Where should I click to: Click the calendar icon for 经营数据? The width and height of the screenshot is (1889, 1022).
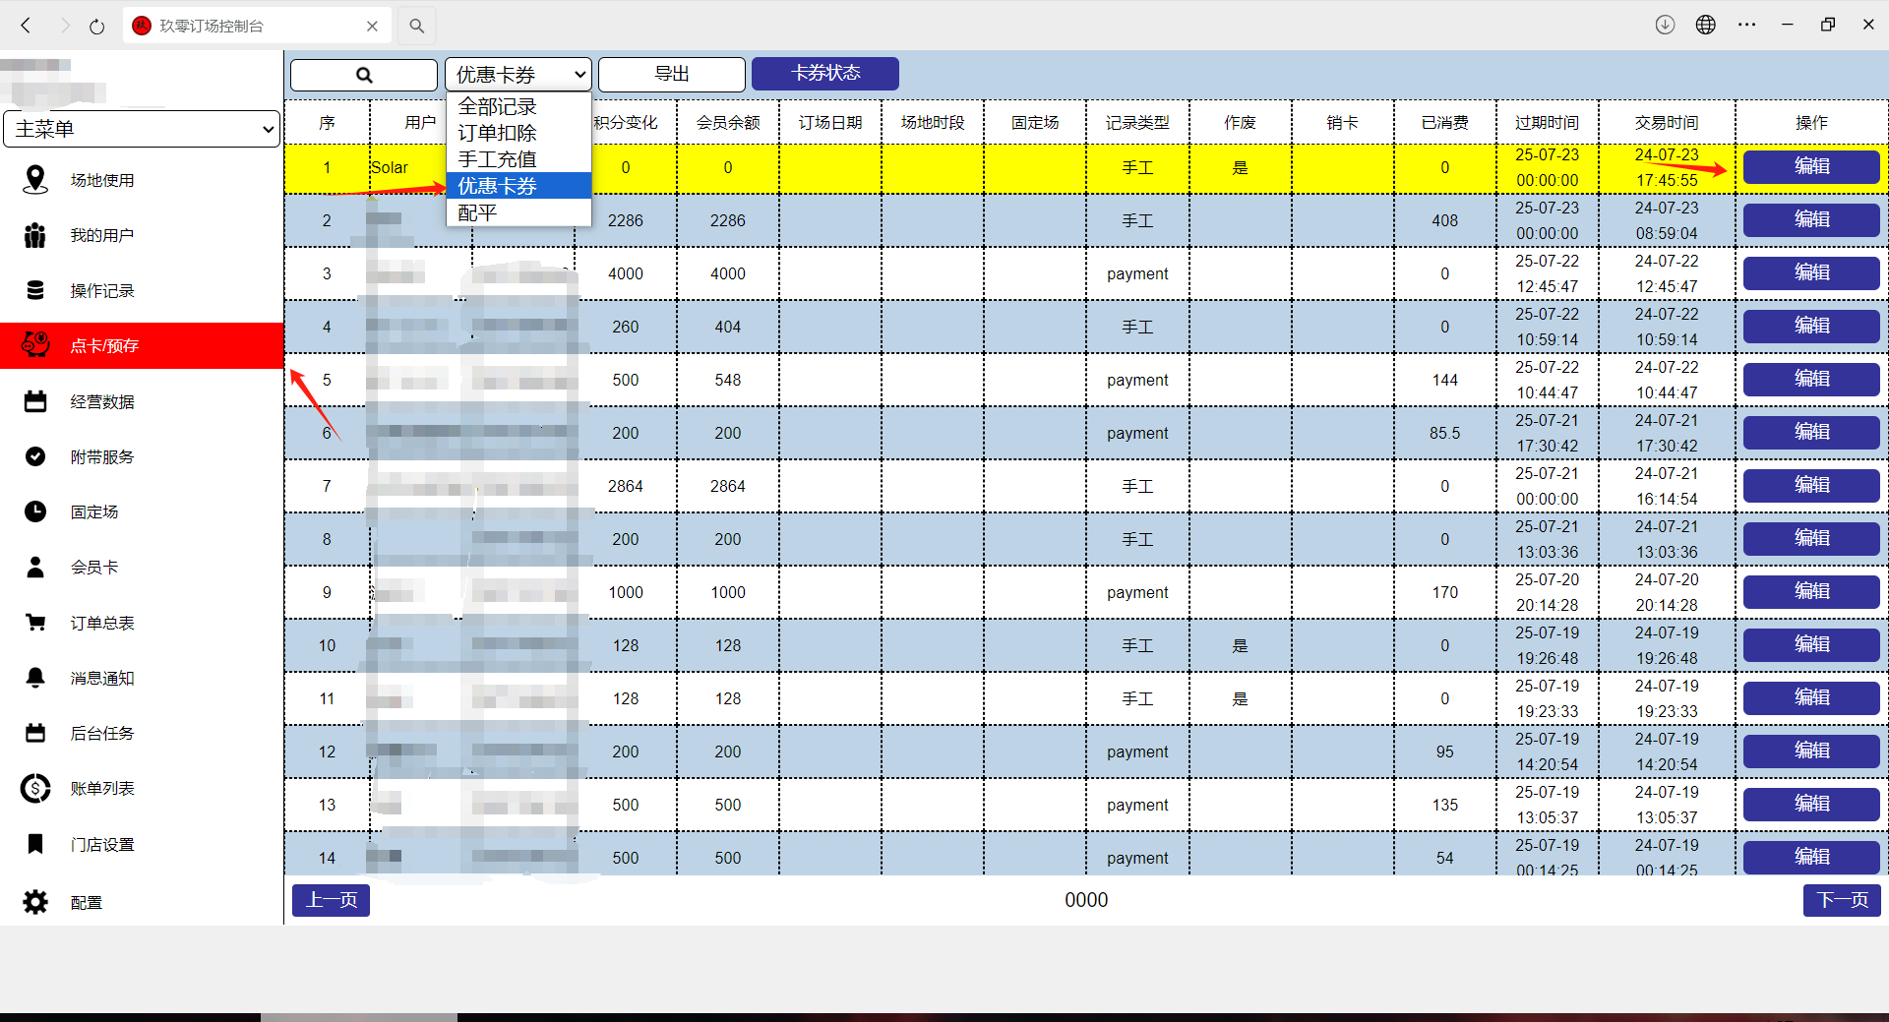35,401
